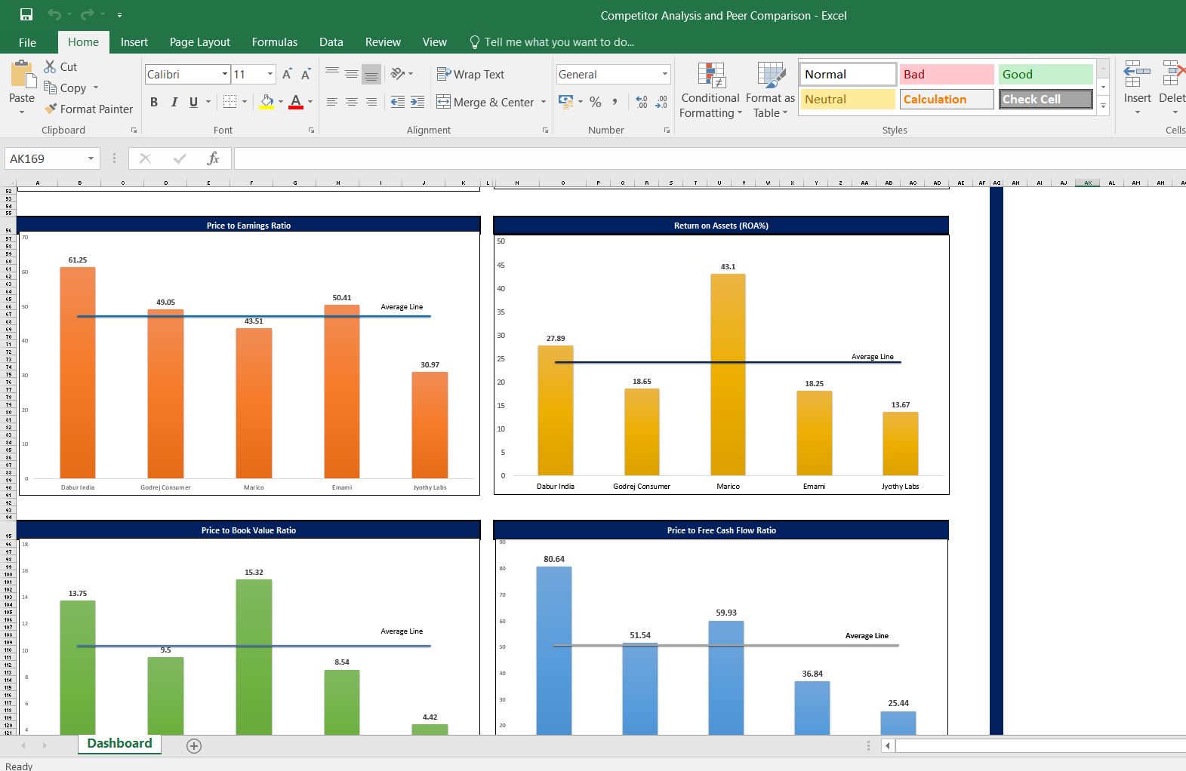Switch to the Review tab

(383, 42)
